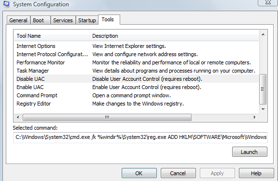The height and width of the screenshot is (181, 278).
Task: Switch to the General tab
Action: [18, 20]
